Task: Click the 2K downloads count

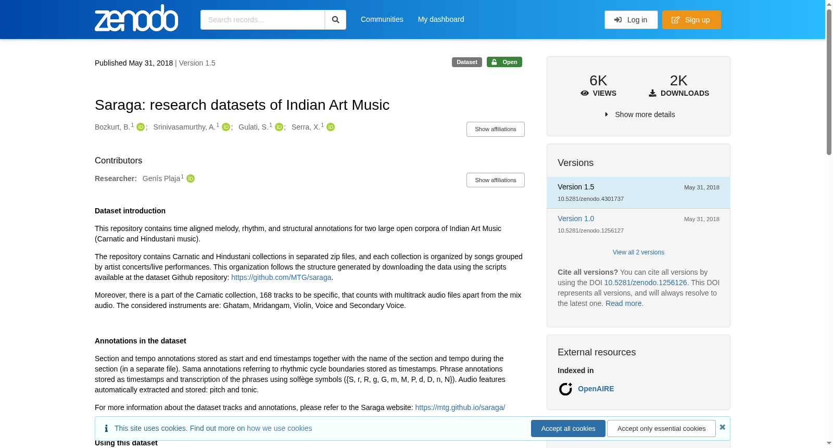Action: [x=678, y=81]
